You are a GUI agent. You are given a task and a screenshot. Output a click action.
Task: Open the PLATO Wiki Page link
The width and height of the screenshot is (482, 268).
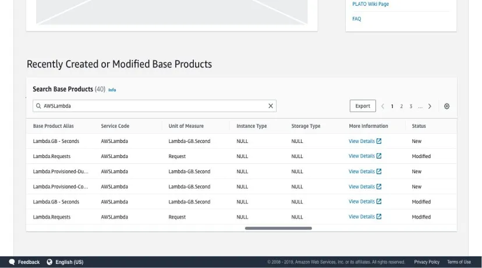[x=370, y=4]
